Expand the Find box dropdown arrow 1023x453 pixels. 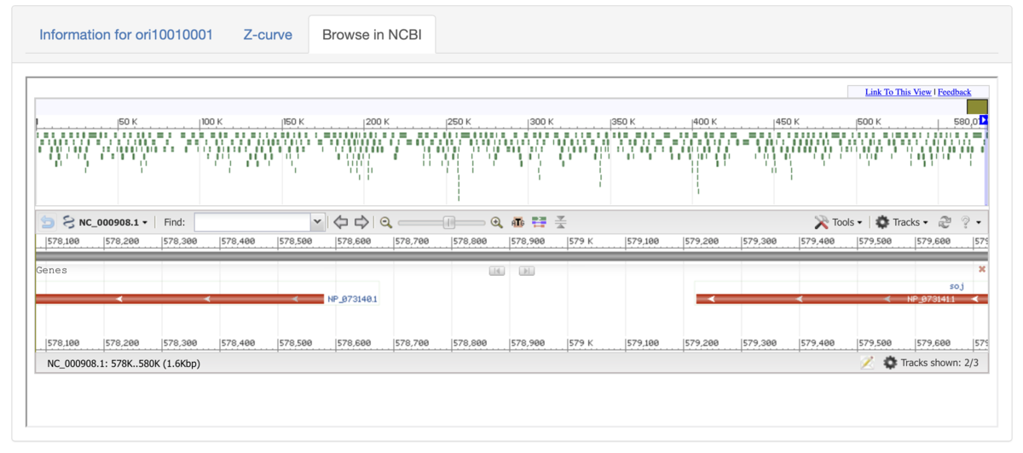point(318,222)
